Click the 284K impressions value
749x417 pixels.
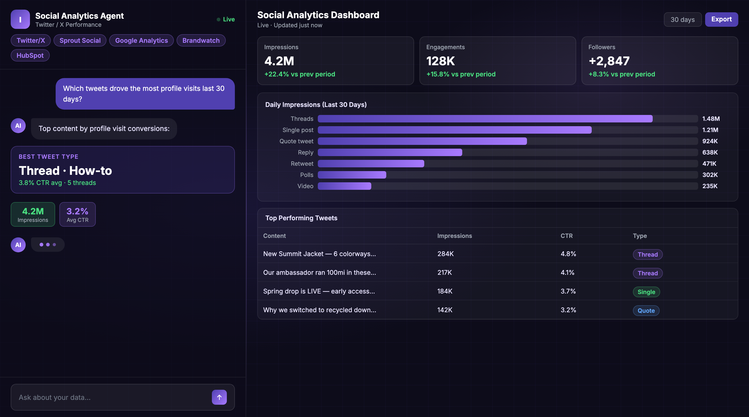[x=445, y=254]
